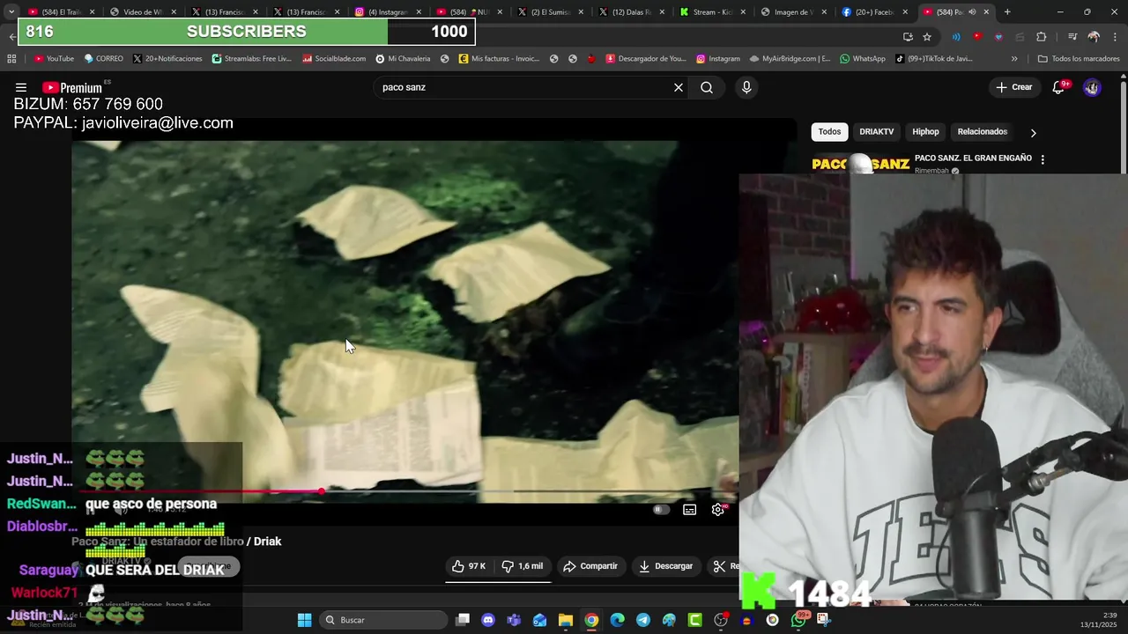The width and height of the screenshot is (1128, 634).
Task: Expand hidden bookmarks overflow chevron
Action: click(x=1014, y=59)
